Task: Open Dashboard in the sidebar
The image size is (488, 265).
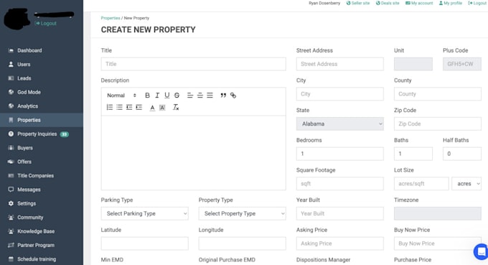Action: coord(42,50)
